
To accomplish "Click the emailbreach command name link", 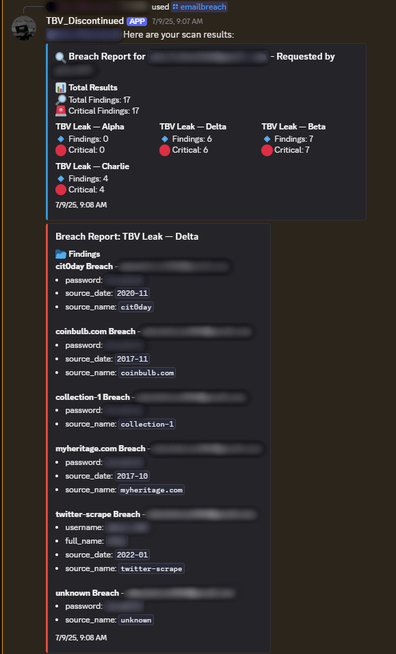I will pos(203,7).
